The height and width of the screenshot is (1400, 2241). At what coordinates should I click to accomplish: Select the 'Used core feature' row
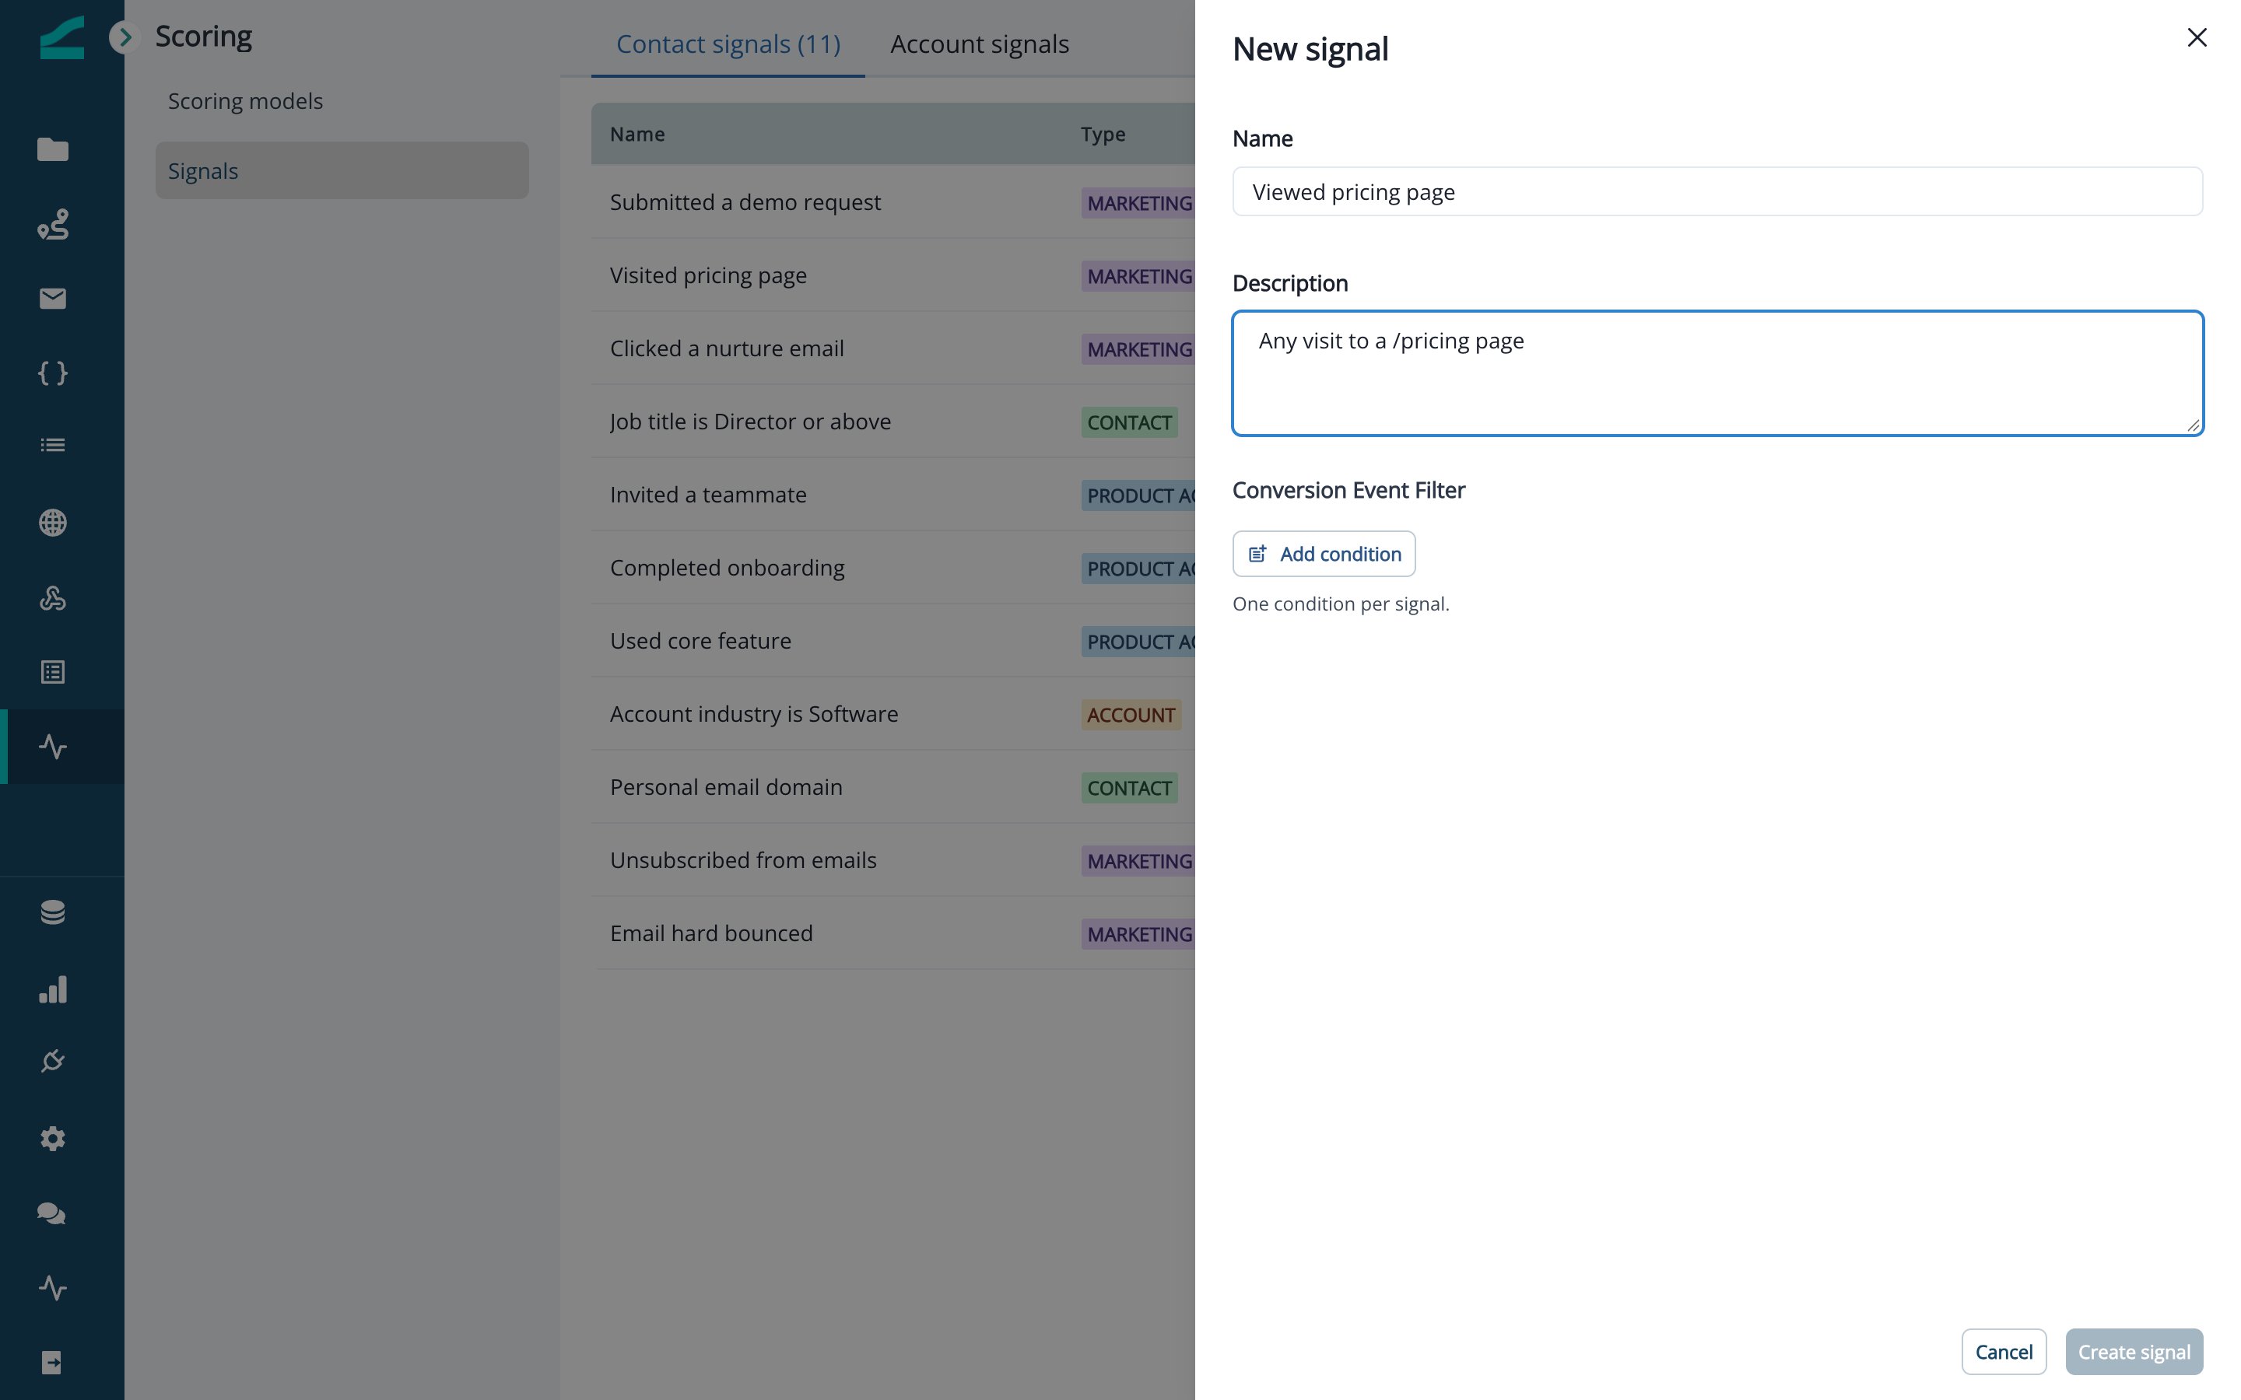(x=893, y=641)
